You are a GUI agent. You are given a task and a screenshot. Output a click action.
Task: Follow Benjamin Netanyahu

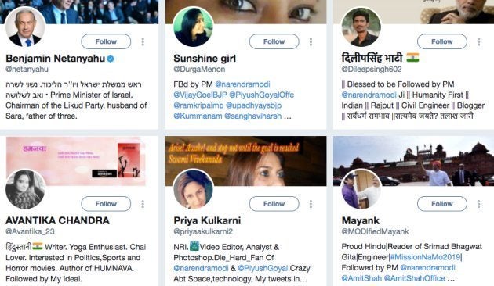[x=106, y=41]
